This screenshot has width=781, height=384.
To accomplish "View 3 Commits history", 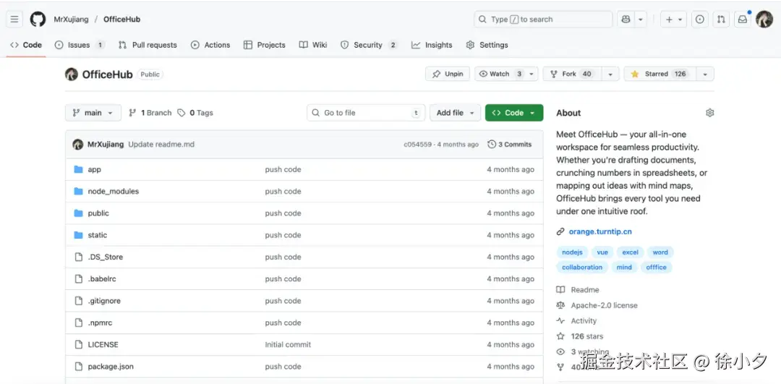I will pos(510,145).
